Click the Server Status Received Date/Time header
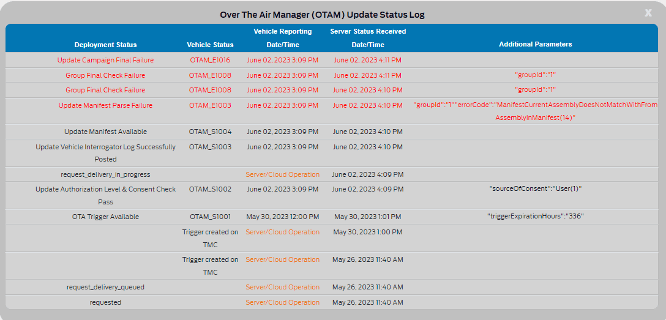 pos(368,38)
